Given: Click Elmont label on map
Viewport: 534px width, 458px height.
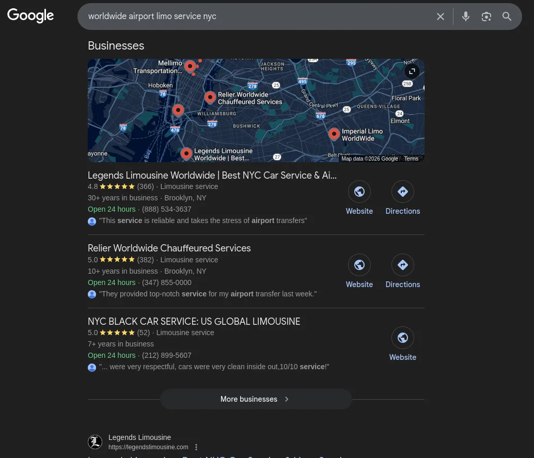Looking at the screenshot, I should point(400,121).
